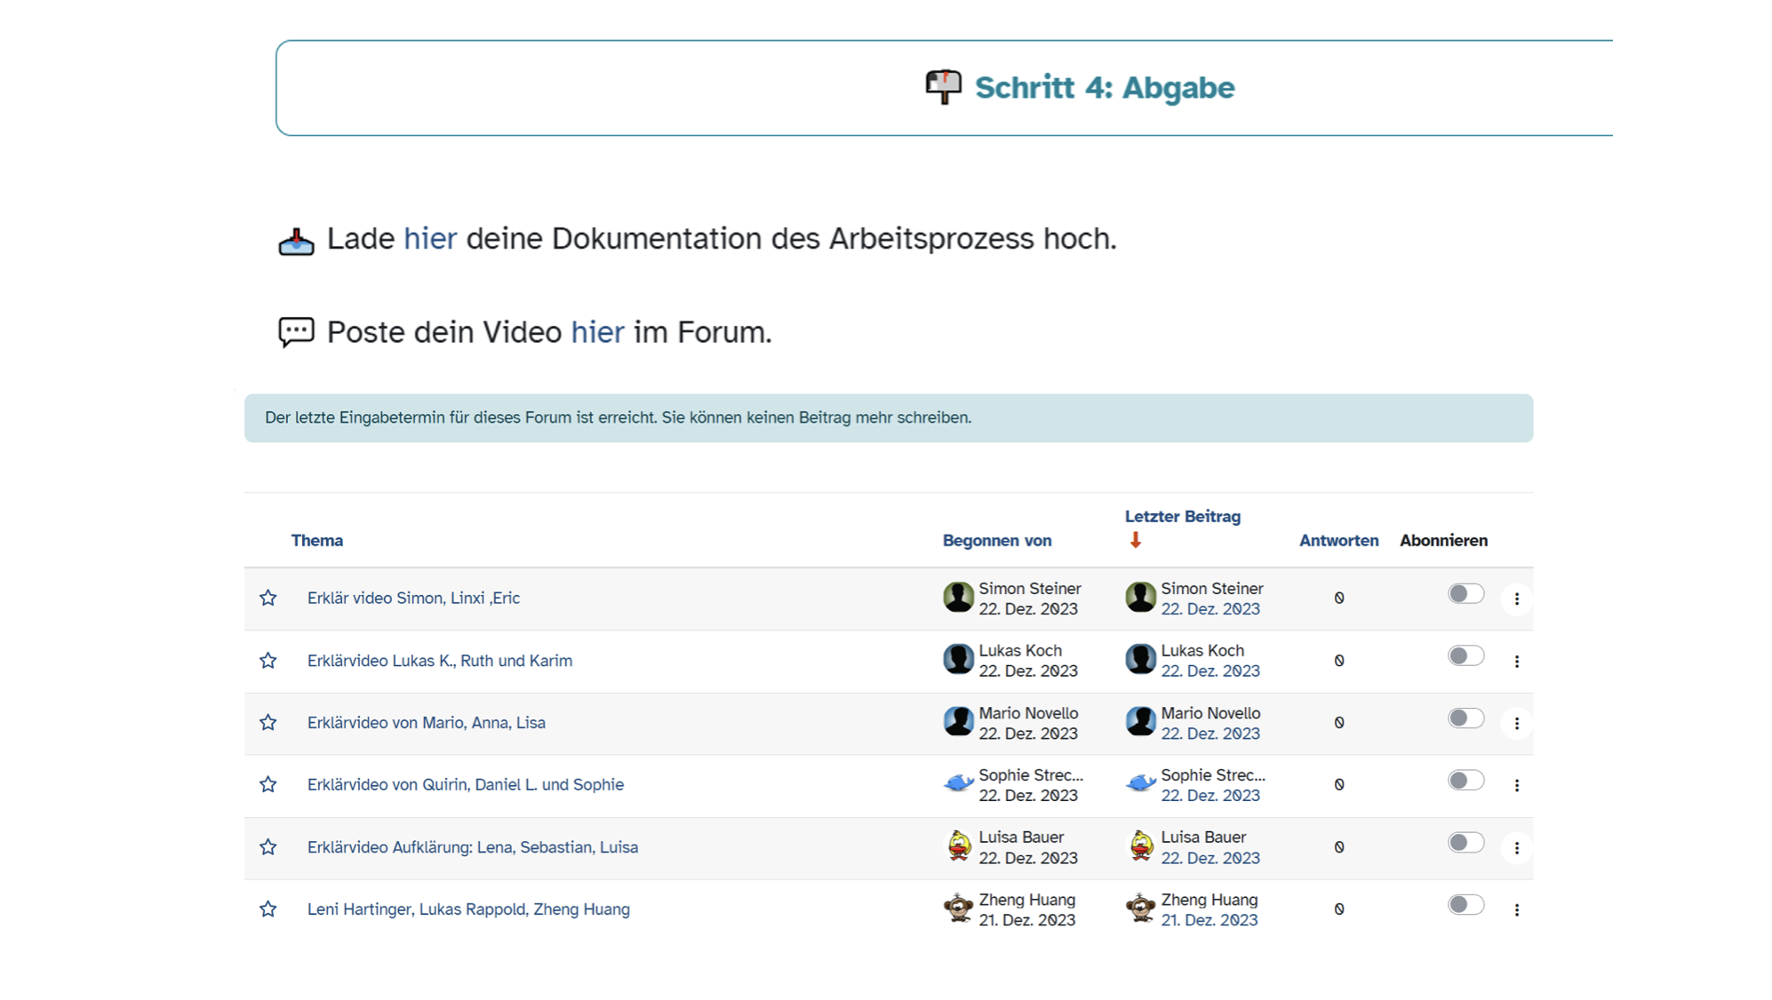Click Luisa Bauer's duck avatar in Begonnen von
Viewport: 1772px width, 1000px height.
click(958, 846)
